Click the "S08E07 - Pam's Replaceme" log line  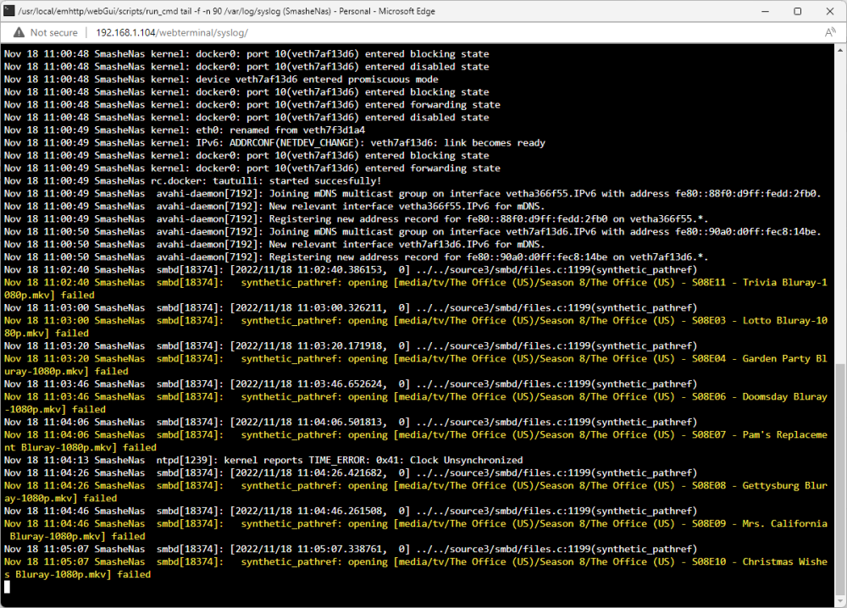(x=415, y=434)
